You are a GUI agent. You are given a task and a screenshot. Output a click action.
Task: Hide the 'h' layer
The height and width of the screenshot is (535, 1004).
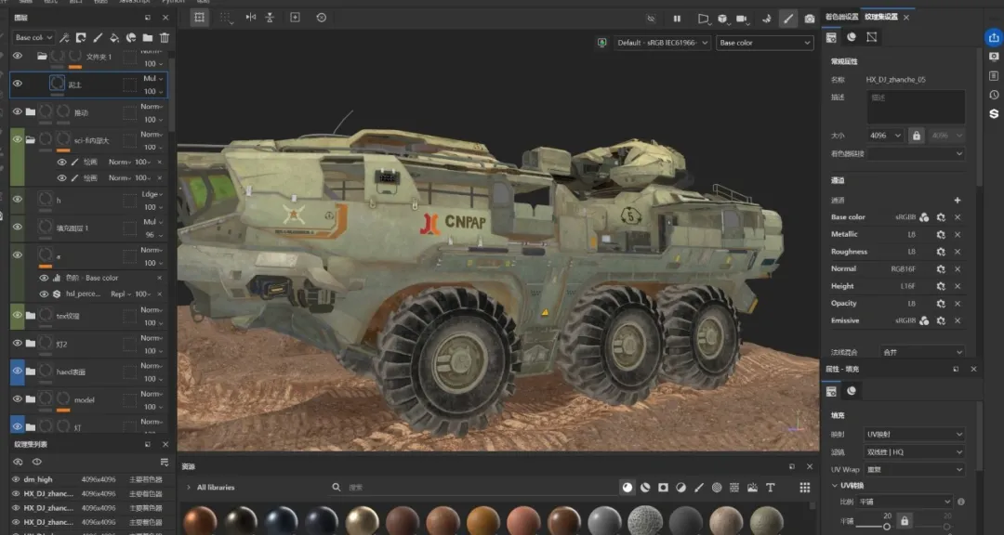point(18,199)
